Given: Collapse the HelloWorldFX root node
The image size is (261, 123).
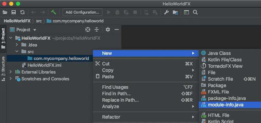Looking at the screenshot, I should (x=11, y=38).
